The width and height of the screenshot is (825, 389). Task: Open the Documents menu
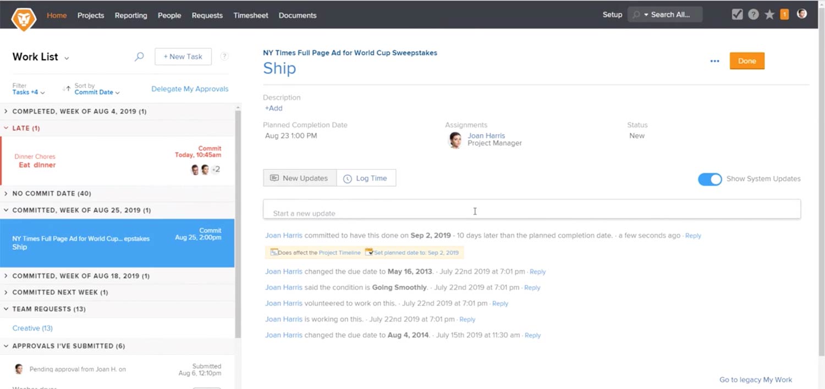point(298,15)
